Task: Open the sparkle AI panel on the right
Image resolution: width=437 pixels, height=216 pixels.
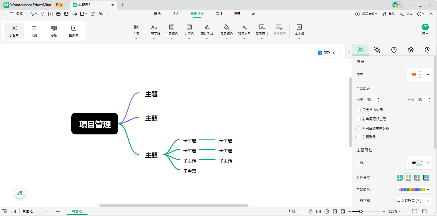Action: [x=377, y=50]
